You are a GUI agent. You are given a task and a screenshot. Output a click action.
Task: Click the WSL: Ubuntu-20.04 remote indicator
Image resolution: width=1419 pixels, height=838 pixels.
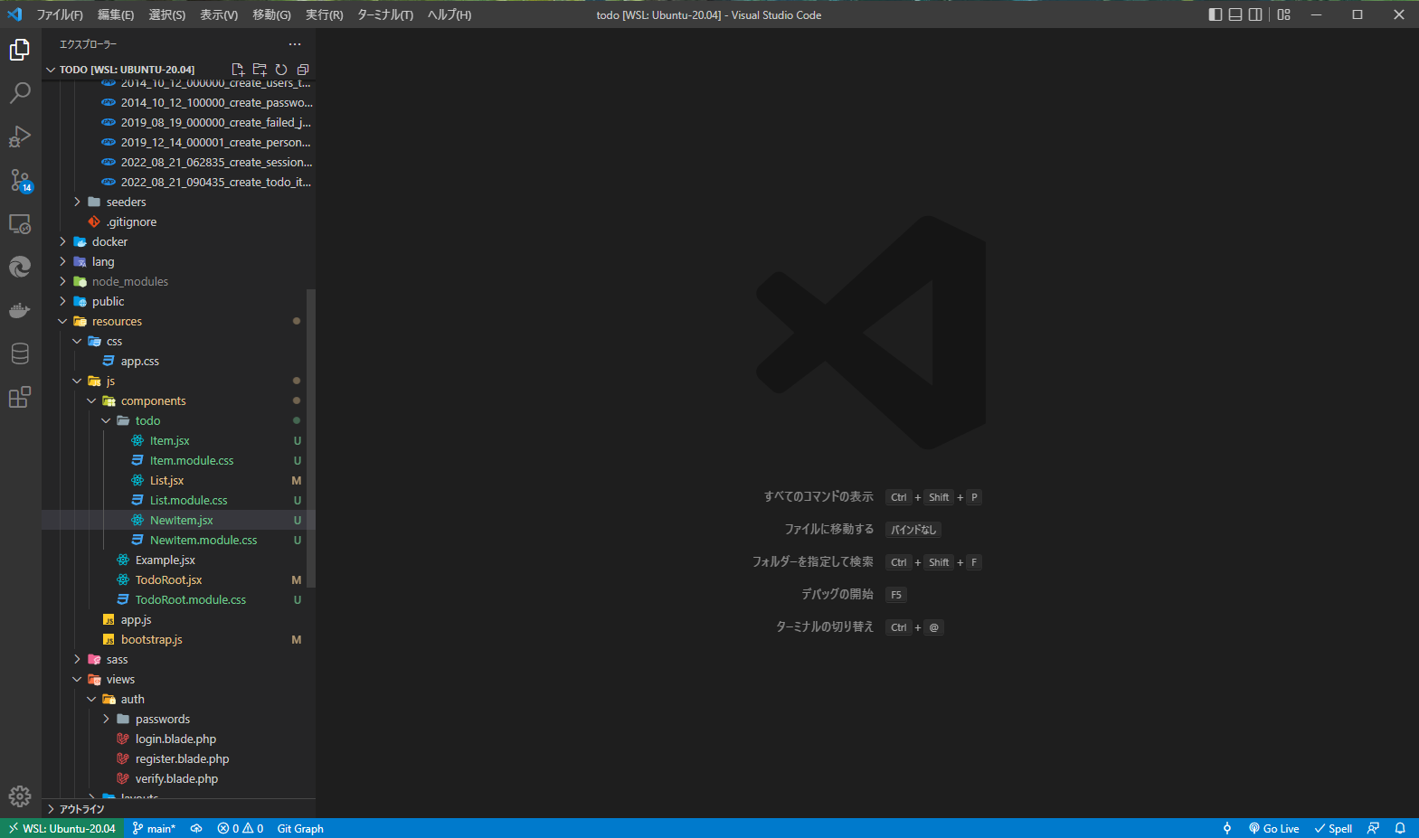point(62,828)
